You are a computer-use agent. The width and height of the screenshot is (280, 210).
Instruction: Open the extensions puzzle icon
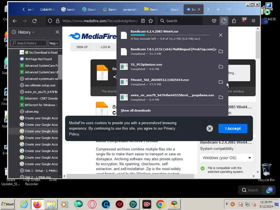coord(234,21)
